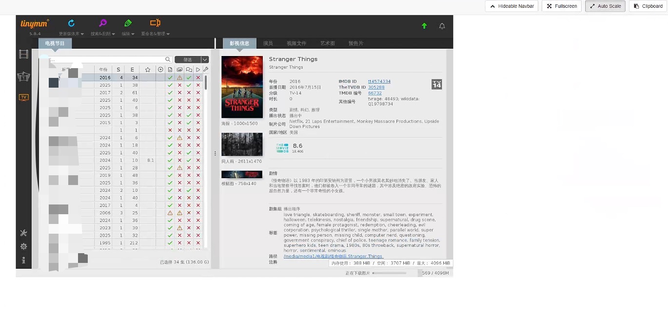Click the notification bell icon
This screenshot has height=315, width=668.
(x=442, y=26)
